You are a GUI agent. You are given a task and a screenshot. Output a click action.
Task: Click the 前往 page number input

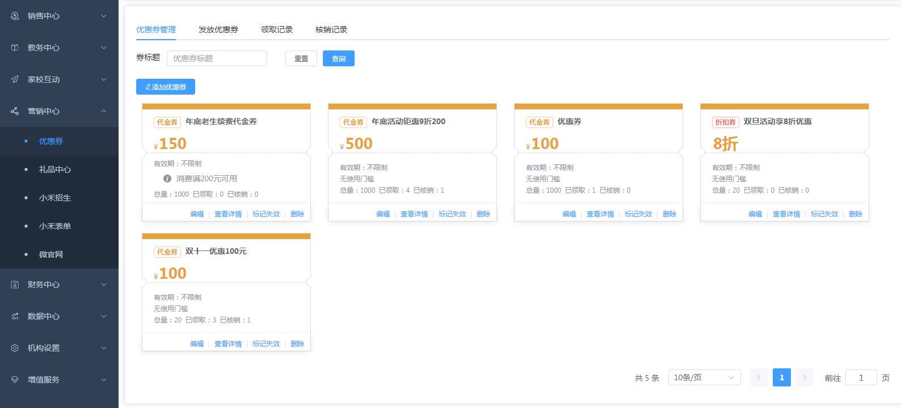coord(861,377)
